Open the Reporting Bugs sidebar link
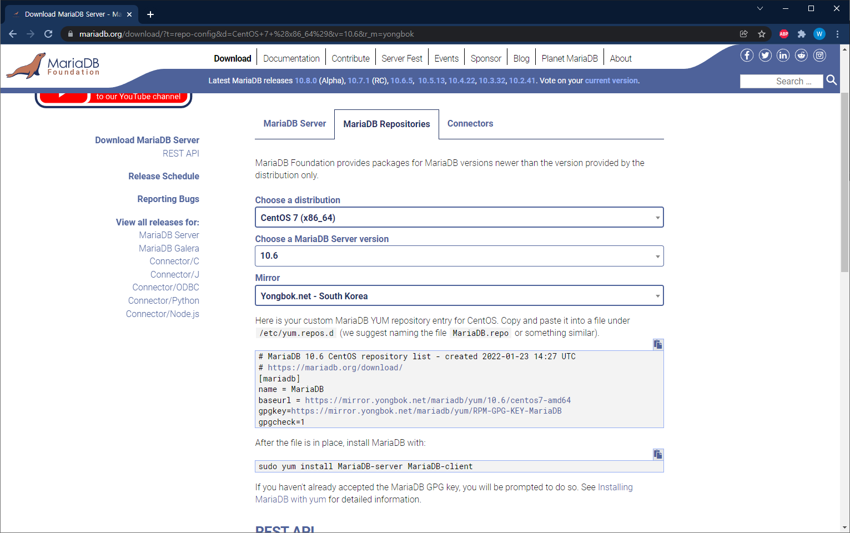Viewport: 850px width, 533px height. pos(168,199)
